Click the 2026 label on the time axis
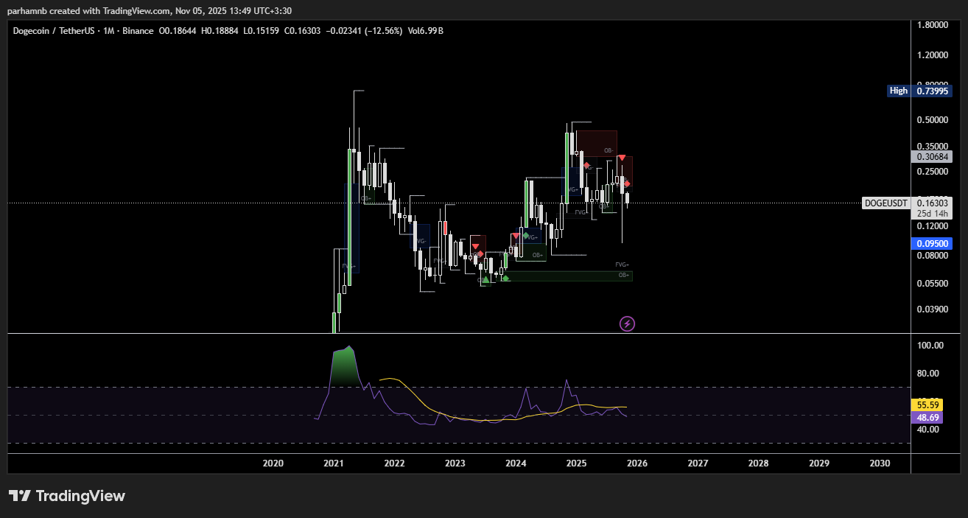 (636, 463)
